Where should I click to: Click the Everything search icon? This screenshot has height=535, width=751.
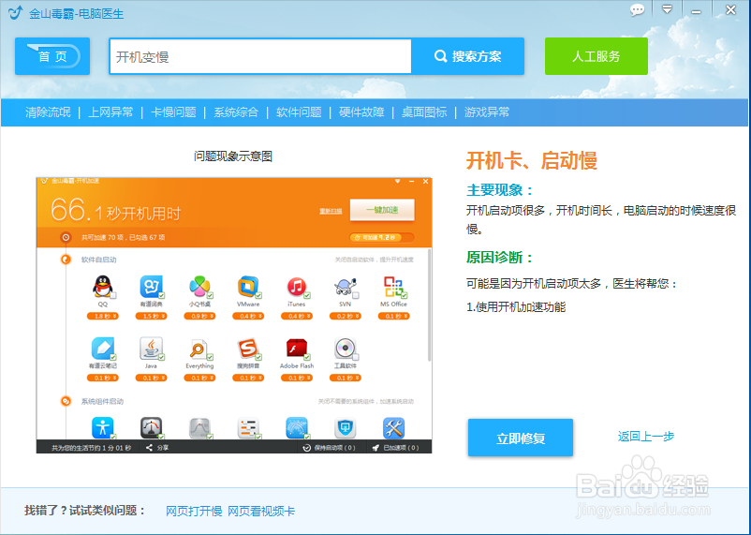click(199, 349)
